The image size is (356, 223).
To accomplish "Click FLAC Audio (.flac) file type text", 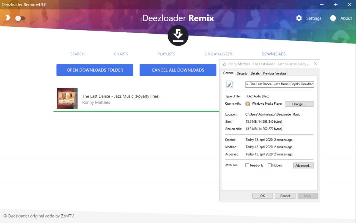I will tap(257, 96).
